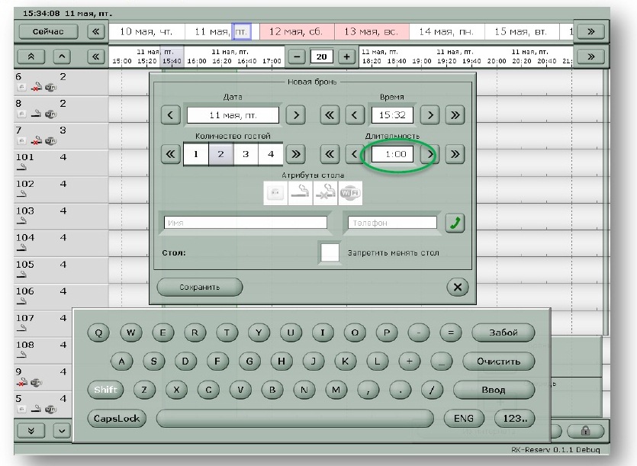Select 3 guests in guest count

pyautogui.click(x=246, y=153)
